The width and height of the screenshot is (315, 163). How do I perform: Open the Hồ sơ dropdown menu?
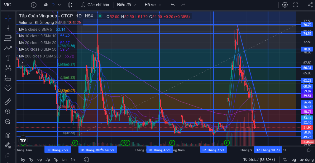153,5
